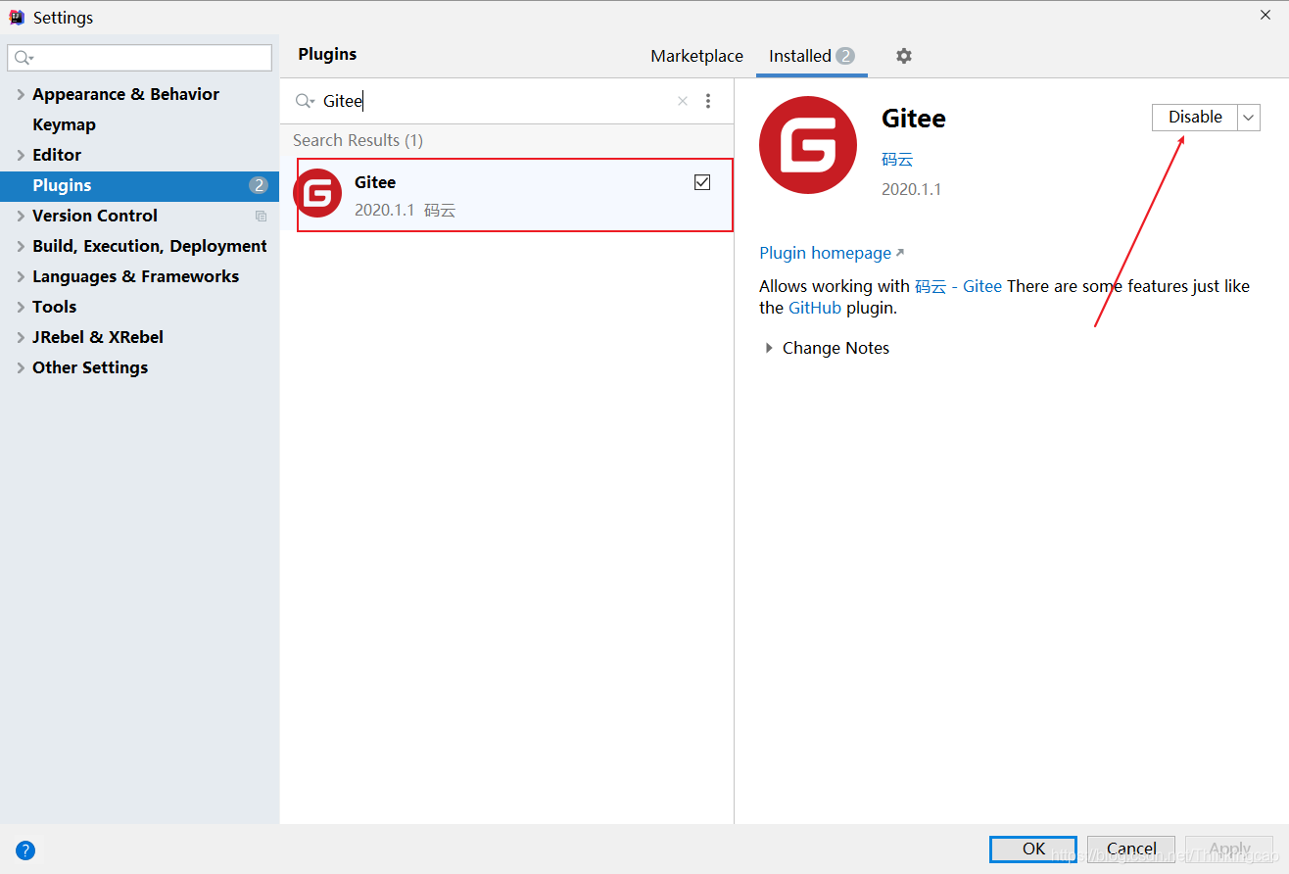Click the Installed plugins count badge

tap(845, 56)
